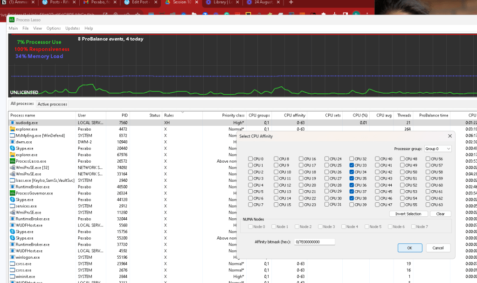
Task: Uncheck the CPU 38 checkbox
Action: coord(352,198)
